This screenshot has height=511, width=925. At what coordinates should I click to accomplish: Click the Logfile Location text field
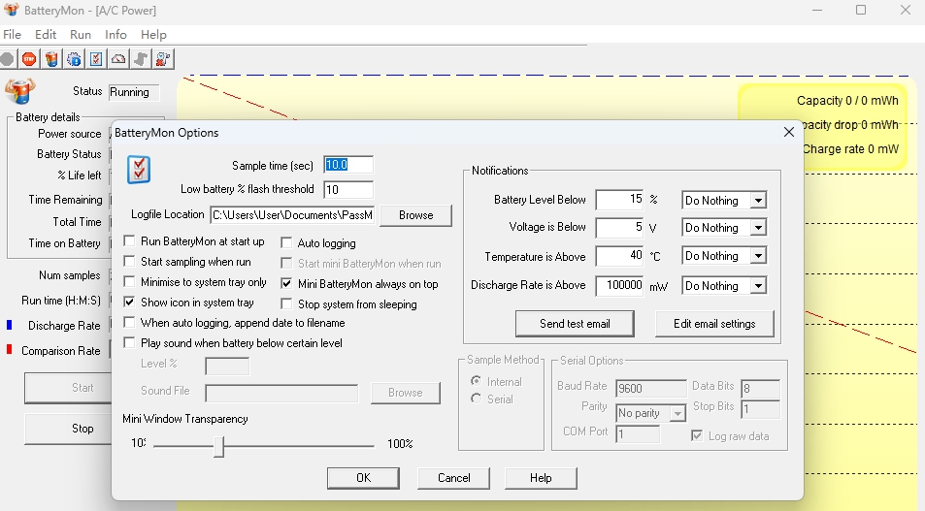[292, 214]
